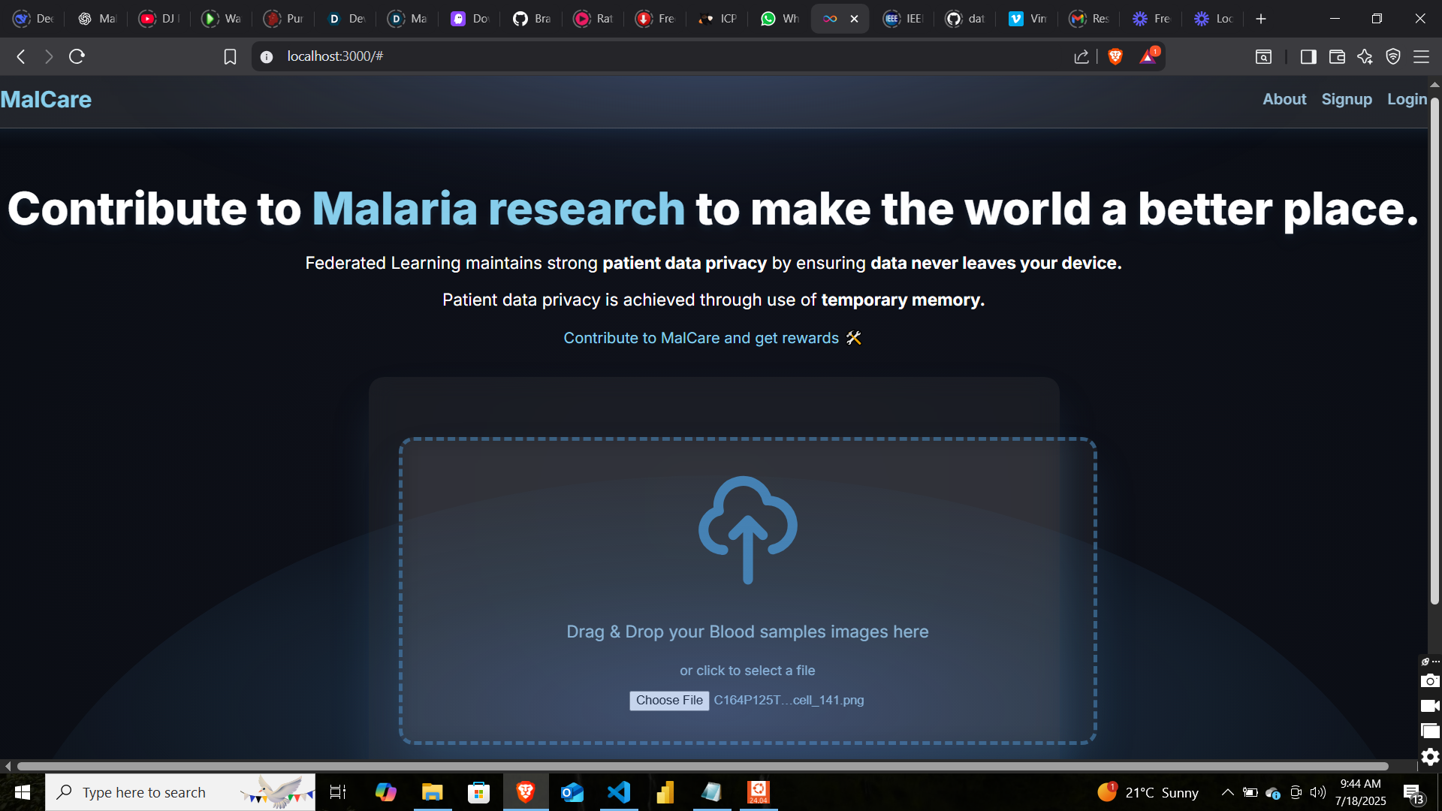
Task: Switch to the IEEE tab
Action: tap(903, 19)
